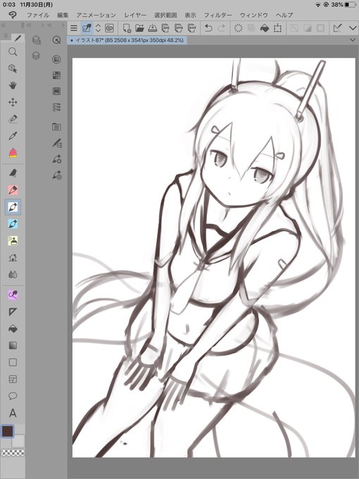This screenshot has height=479, width=359.
Task: Open the command bar hamburger menu
Action: click(74, 28)
